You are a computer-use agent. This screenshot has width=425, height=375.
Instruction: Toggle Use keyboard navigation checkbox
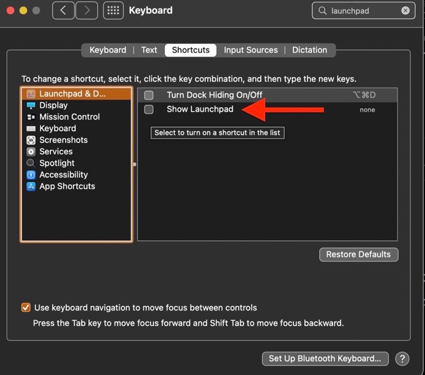[x=26, y=307]
